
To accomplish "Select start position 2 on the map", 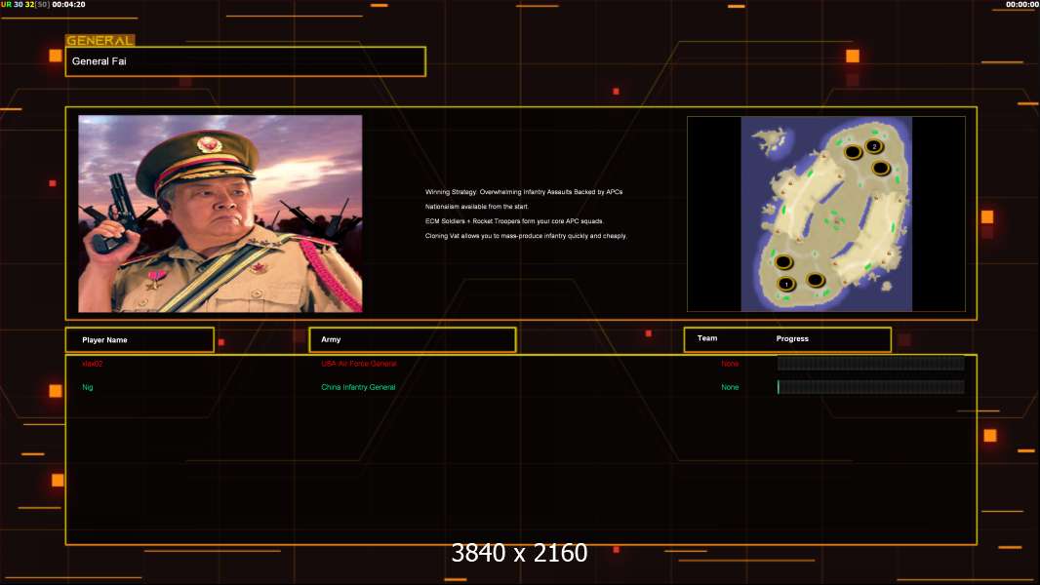I will pyautogui.click(x=874, y=146).
